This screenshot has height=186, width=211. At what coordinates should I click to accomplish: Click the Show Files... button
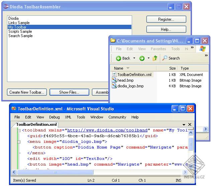click(69, 92)
